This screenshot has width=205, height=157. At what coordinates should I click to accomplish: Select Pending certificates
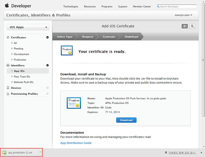[19, 49]
